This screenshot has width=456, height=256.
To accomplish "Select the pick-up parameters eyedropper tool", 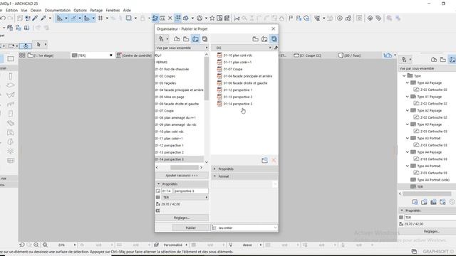I will click(35, 18).
